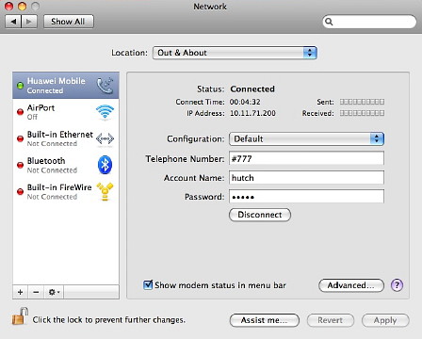
Task: Select the Bluetooth service row
Action: 66,165
